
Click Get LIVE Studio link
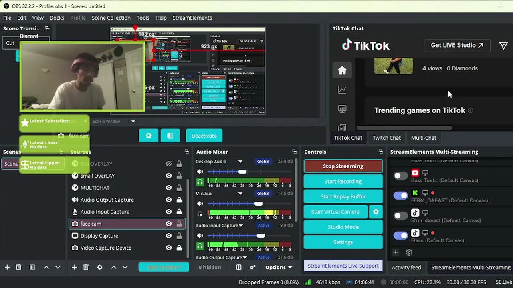(x=457, y=45)
